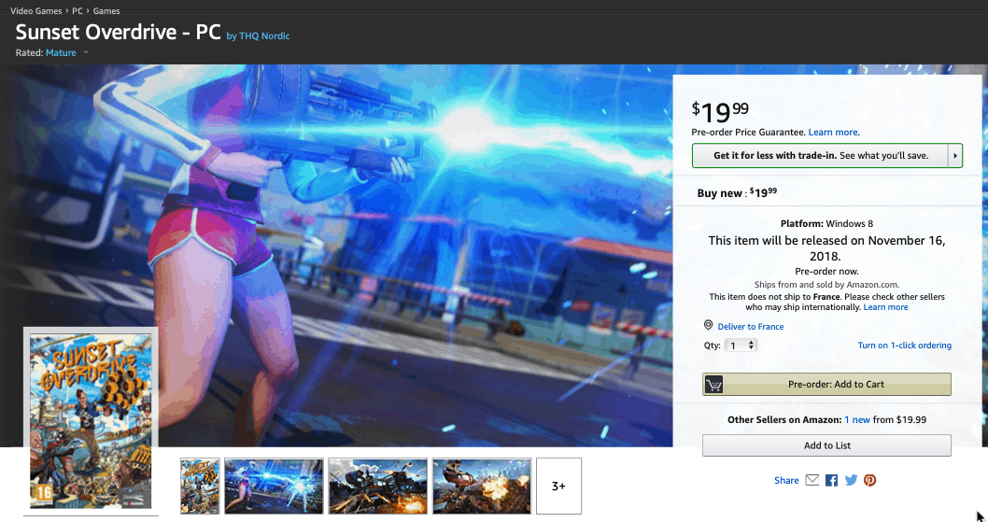Click the Sunset Overdrive - PC title
The width and height of the screenshot is (988, 522).
118,32
